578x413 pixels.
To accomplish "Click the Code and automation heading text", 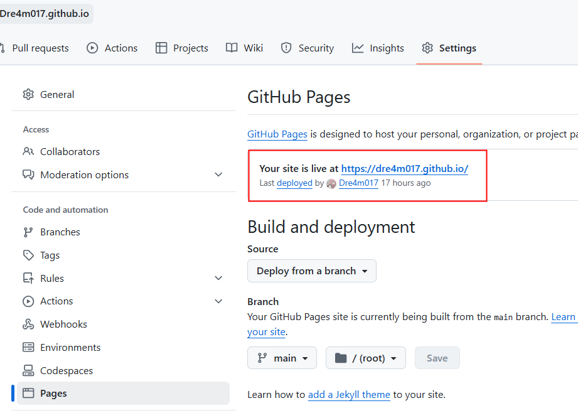I will click(66, 210).
